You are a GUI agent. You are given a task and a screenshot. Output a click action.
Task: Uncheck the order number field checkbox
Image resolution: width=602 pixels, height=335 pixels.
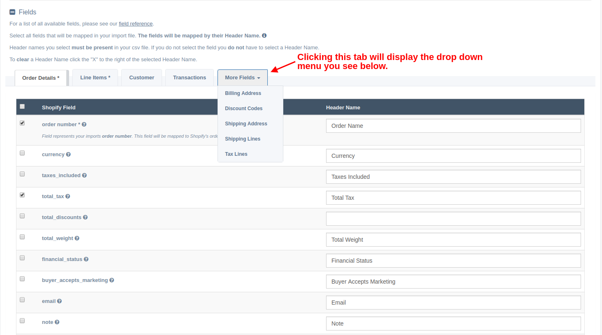(22, 123)
